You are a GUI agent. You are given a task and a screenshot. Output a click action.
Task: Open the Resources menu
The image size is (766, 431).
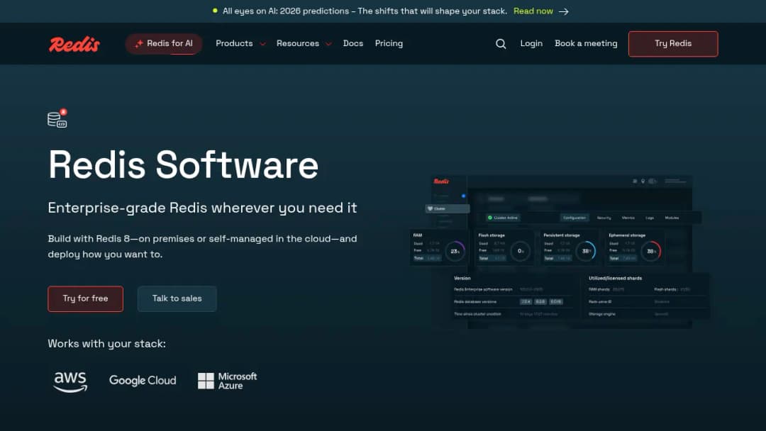coord(297,43)
